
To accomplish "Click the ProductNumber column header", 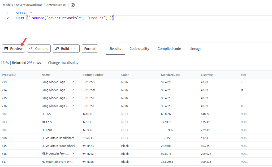I will [x=92, y=75].
